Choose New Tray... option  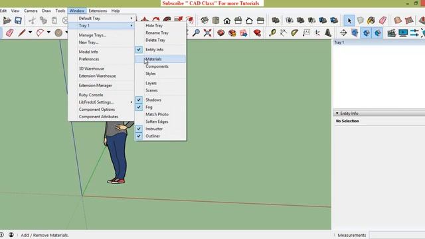102,42
